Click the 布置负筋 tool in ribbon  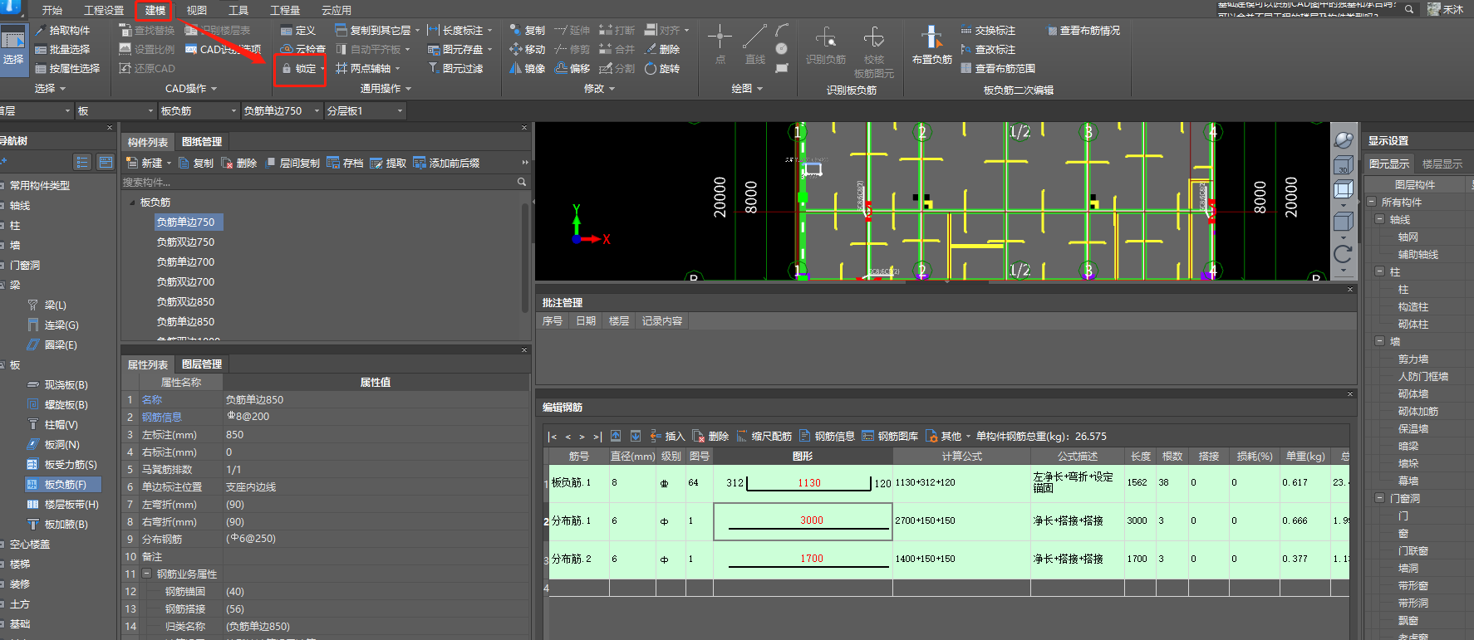(931, 44)
